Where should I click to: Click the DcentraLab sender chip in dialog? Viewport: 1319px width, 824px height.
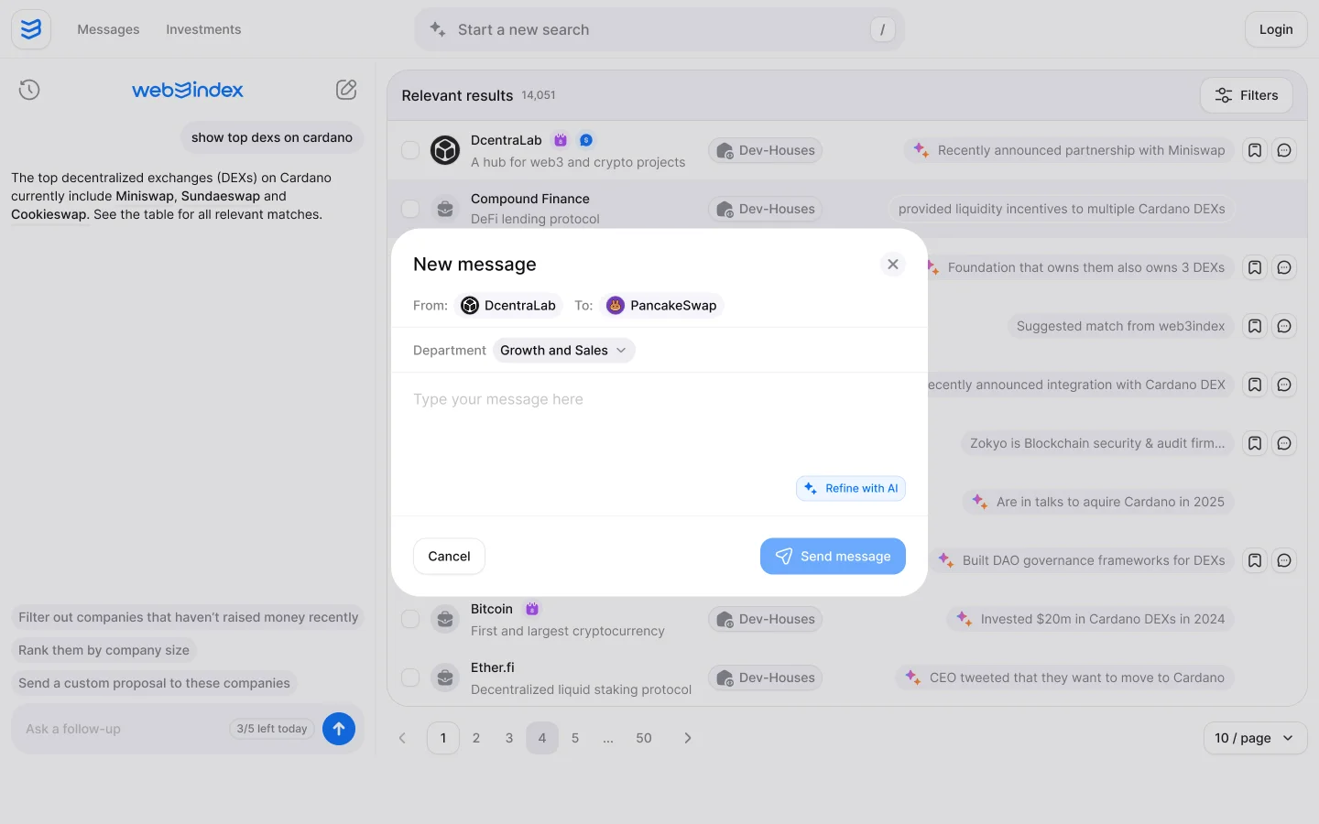point(508,305)
